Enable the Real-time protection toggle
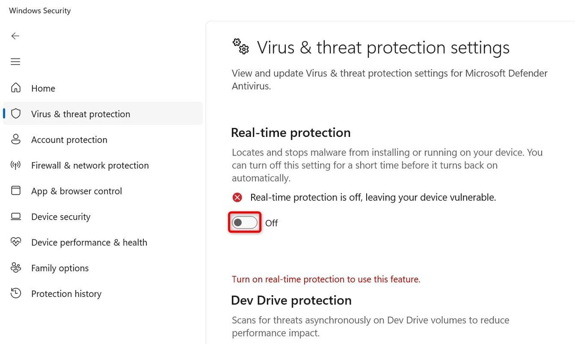575x344 pixels. point(244,222)
